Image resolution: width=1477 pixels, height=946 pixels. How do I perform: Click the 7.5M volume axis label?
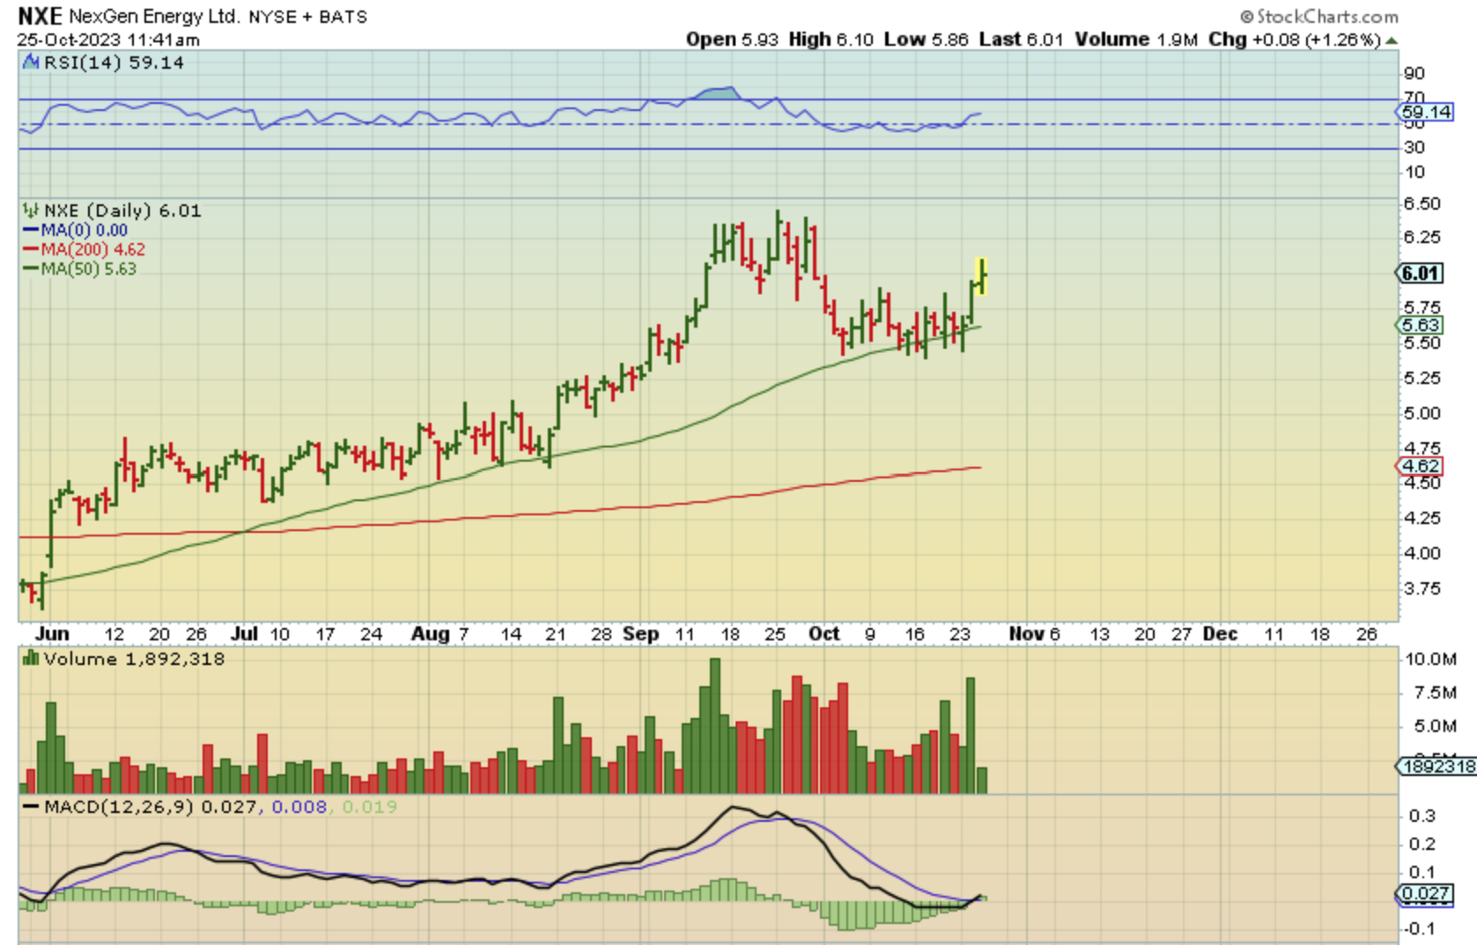click(x=1435, y=692)
